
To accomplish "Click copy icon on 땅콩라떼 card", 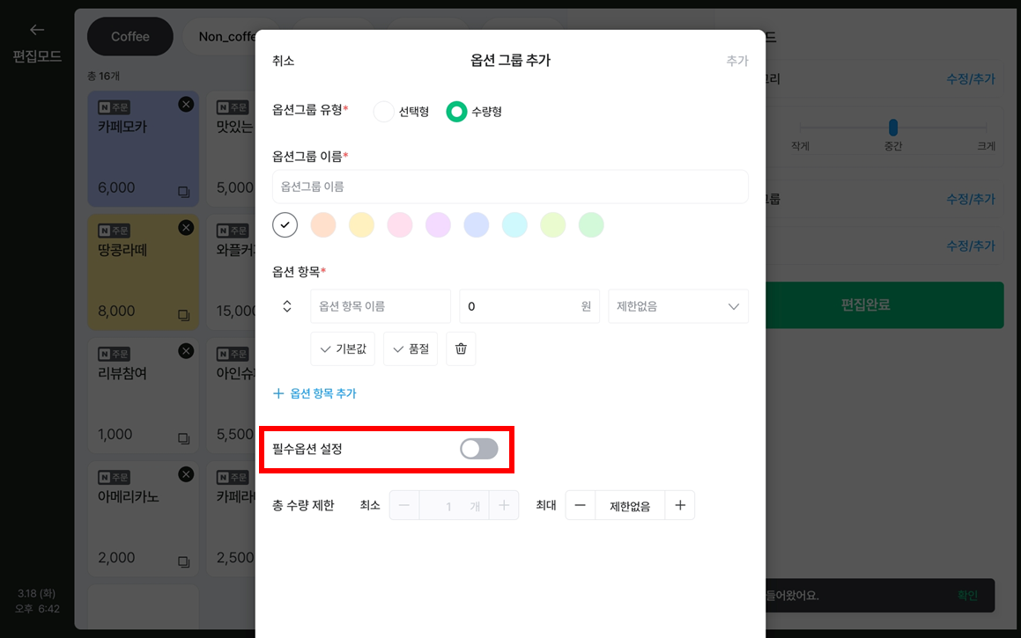I will pos(183,315).
